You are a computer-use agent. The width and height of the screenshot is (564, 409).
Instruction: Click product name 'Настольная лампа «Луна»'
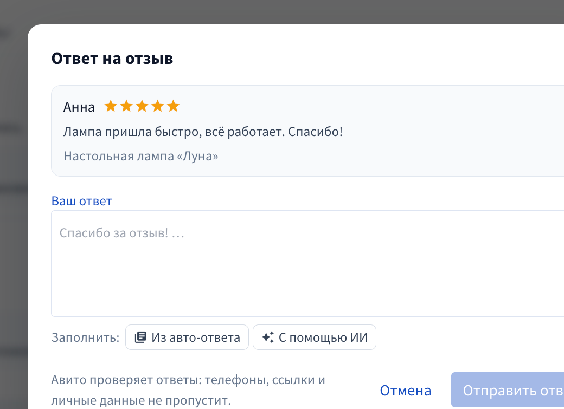click(140, 156)
